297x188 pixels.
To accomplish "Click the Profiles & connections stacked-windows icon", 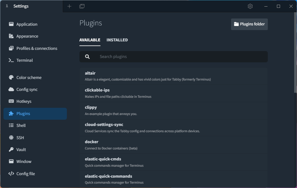I will 11,48.
